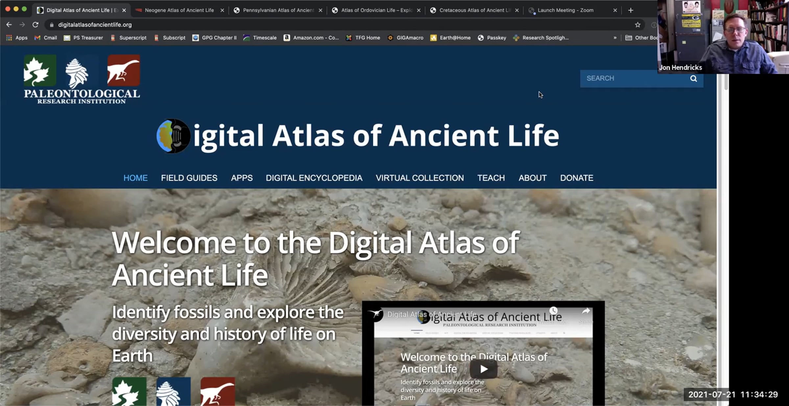This screenshot has height=406, width=789.
Task: Click the red dinosaur logo in header
Action: click(124, 70)
